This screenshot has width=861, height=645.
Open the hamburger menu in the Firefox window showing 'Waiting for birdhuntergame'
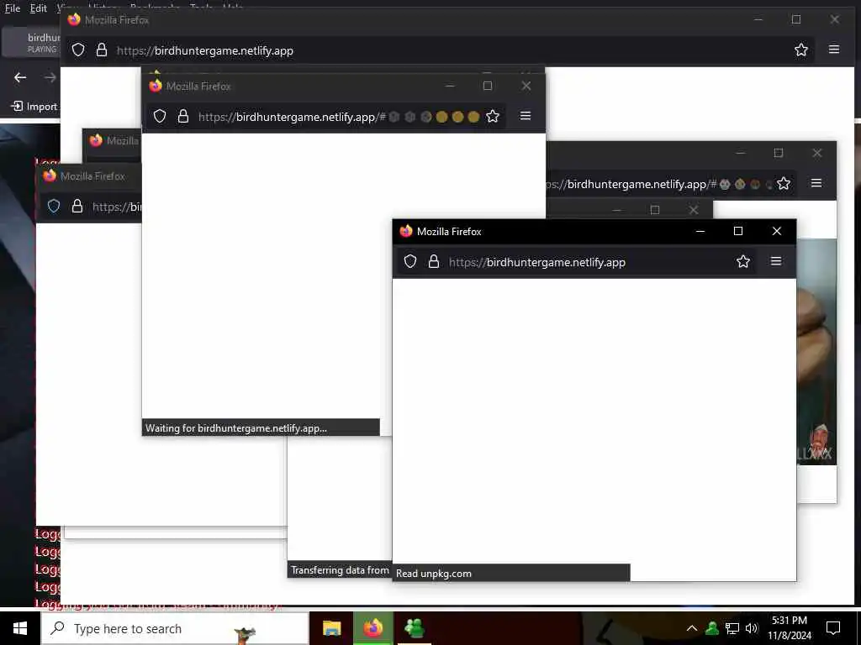[x=526, y=116]
